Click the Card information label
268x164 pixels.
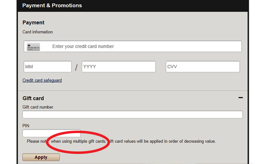tap(38, 32)
